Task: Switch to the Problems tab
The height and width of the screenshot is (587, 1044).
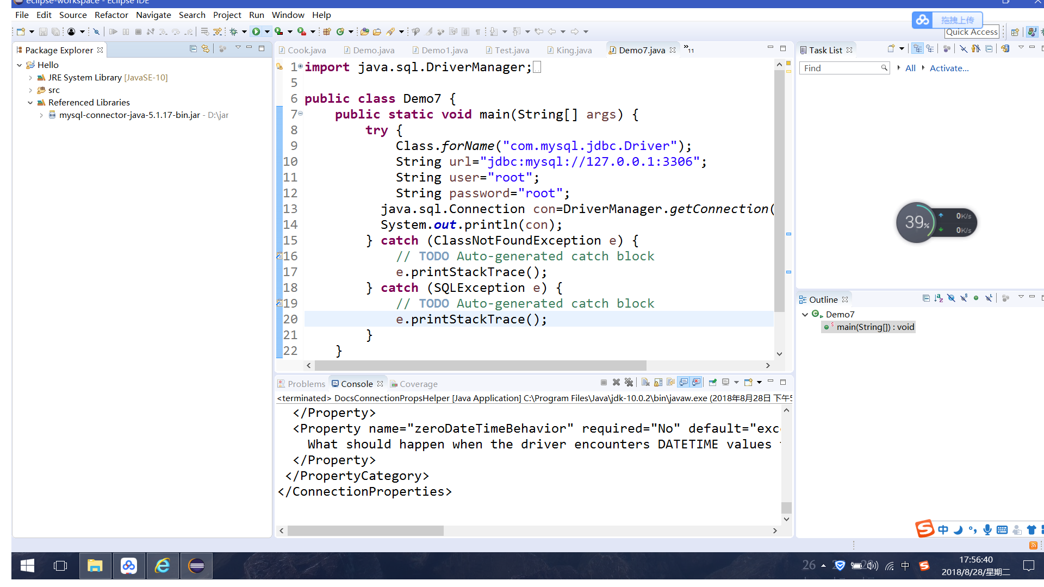Action: click(x=301, y=384)
